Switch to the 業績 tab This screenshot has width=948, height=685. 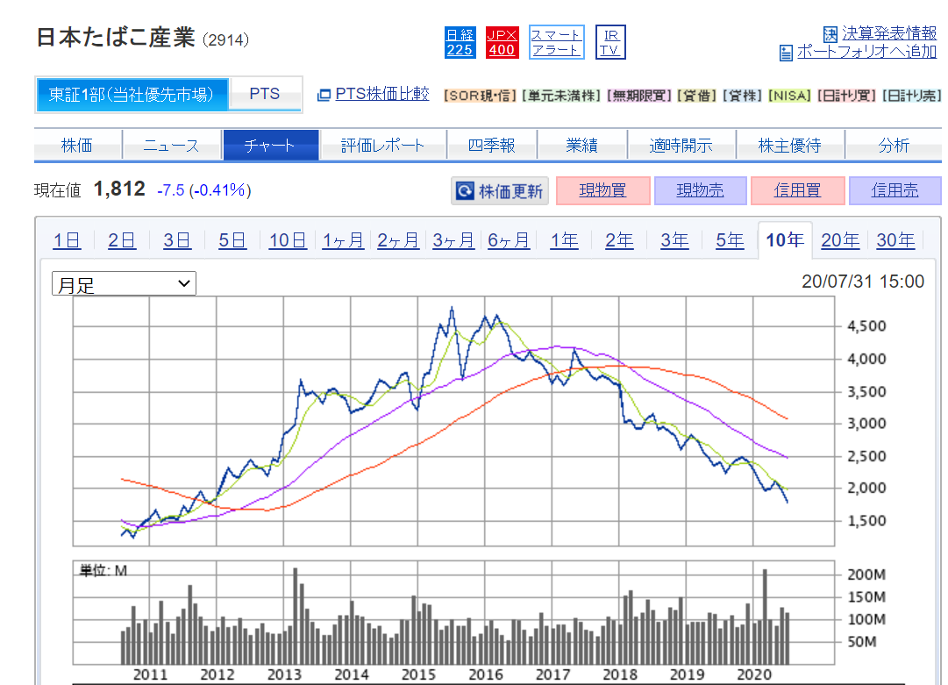[581, 145]
